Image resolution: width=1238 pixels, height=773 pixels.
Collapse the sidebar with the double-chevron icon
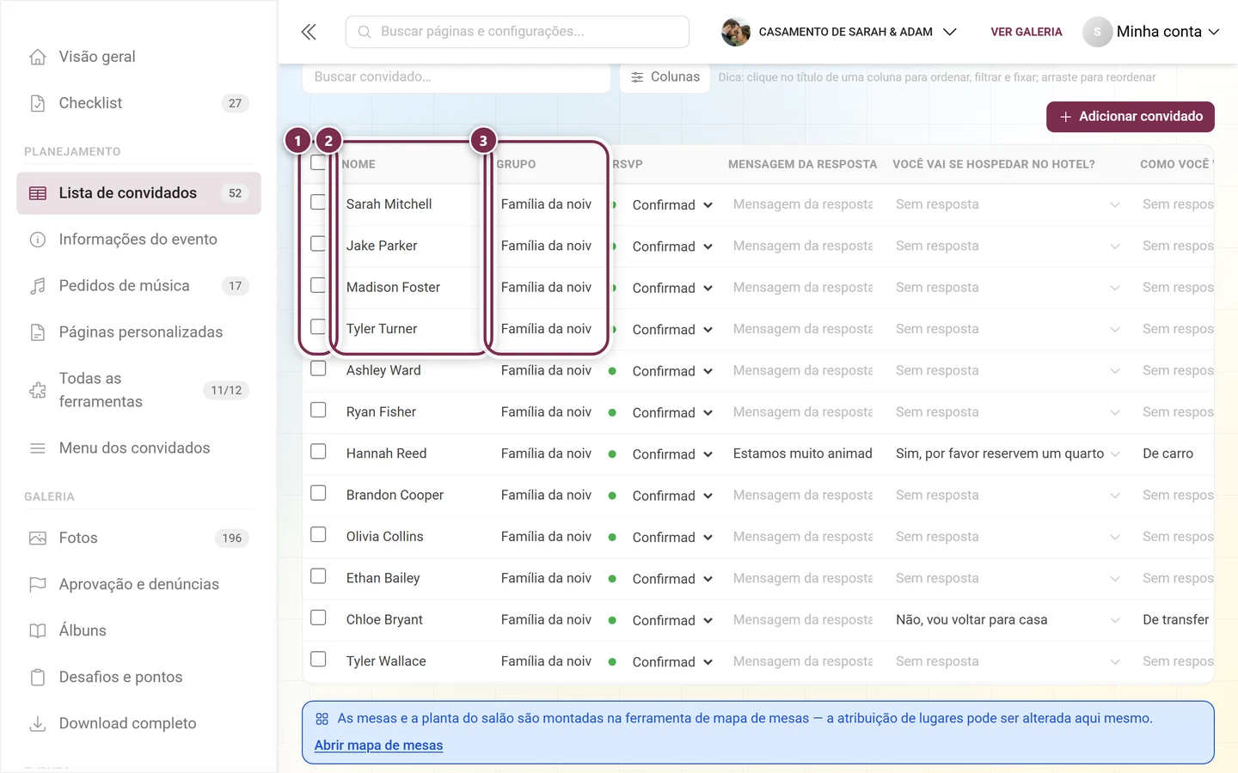[x=309, y=32]
